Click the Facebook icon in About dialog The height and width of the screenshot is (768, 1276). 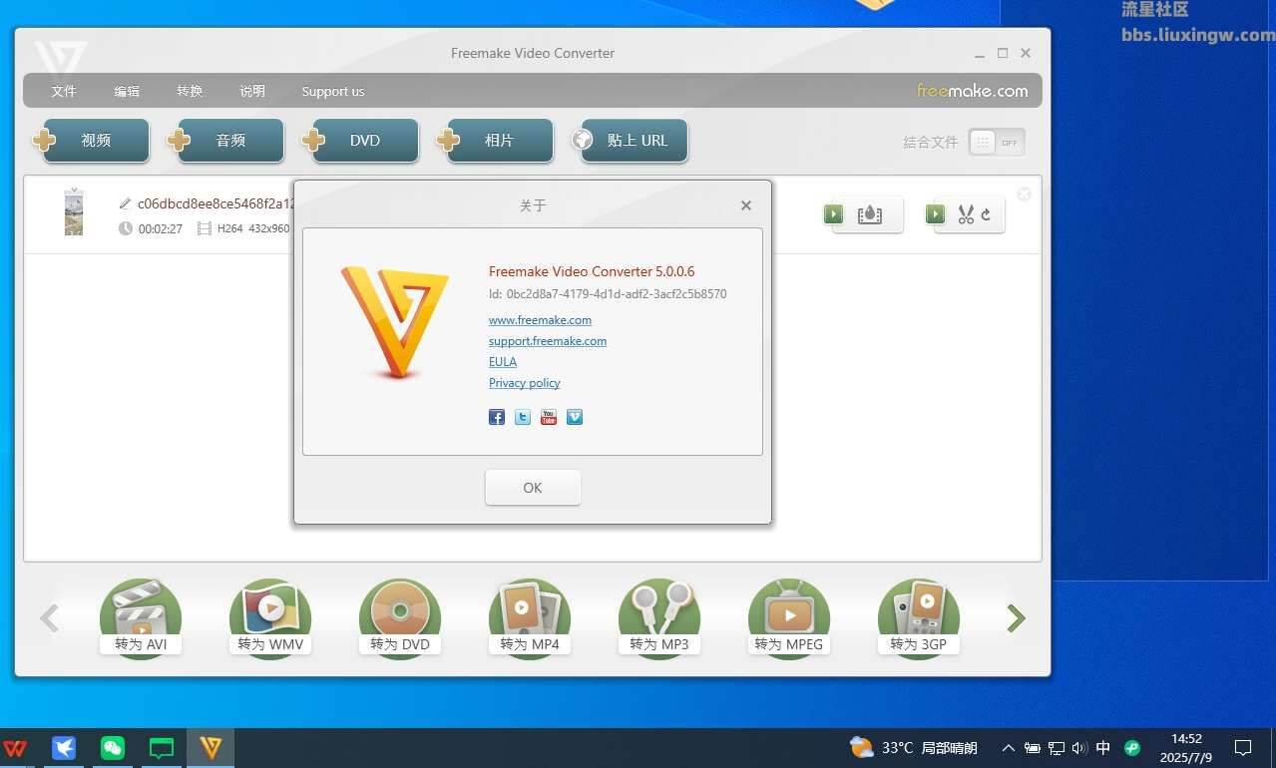point(496,417)
